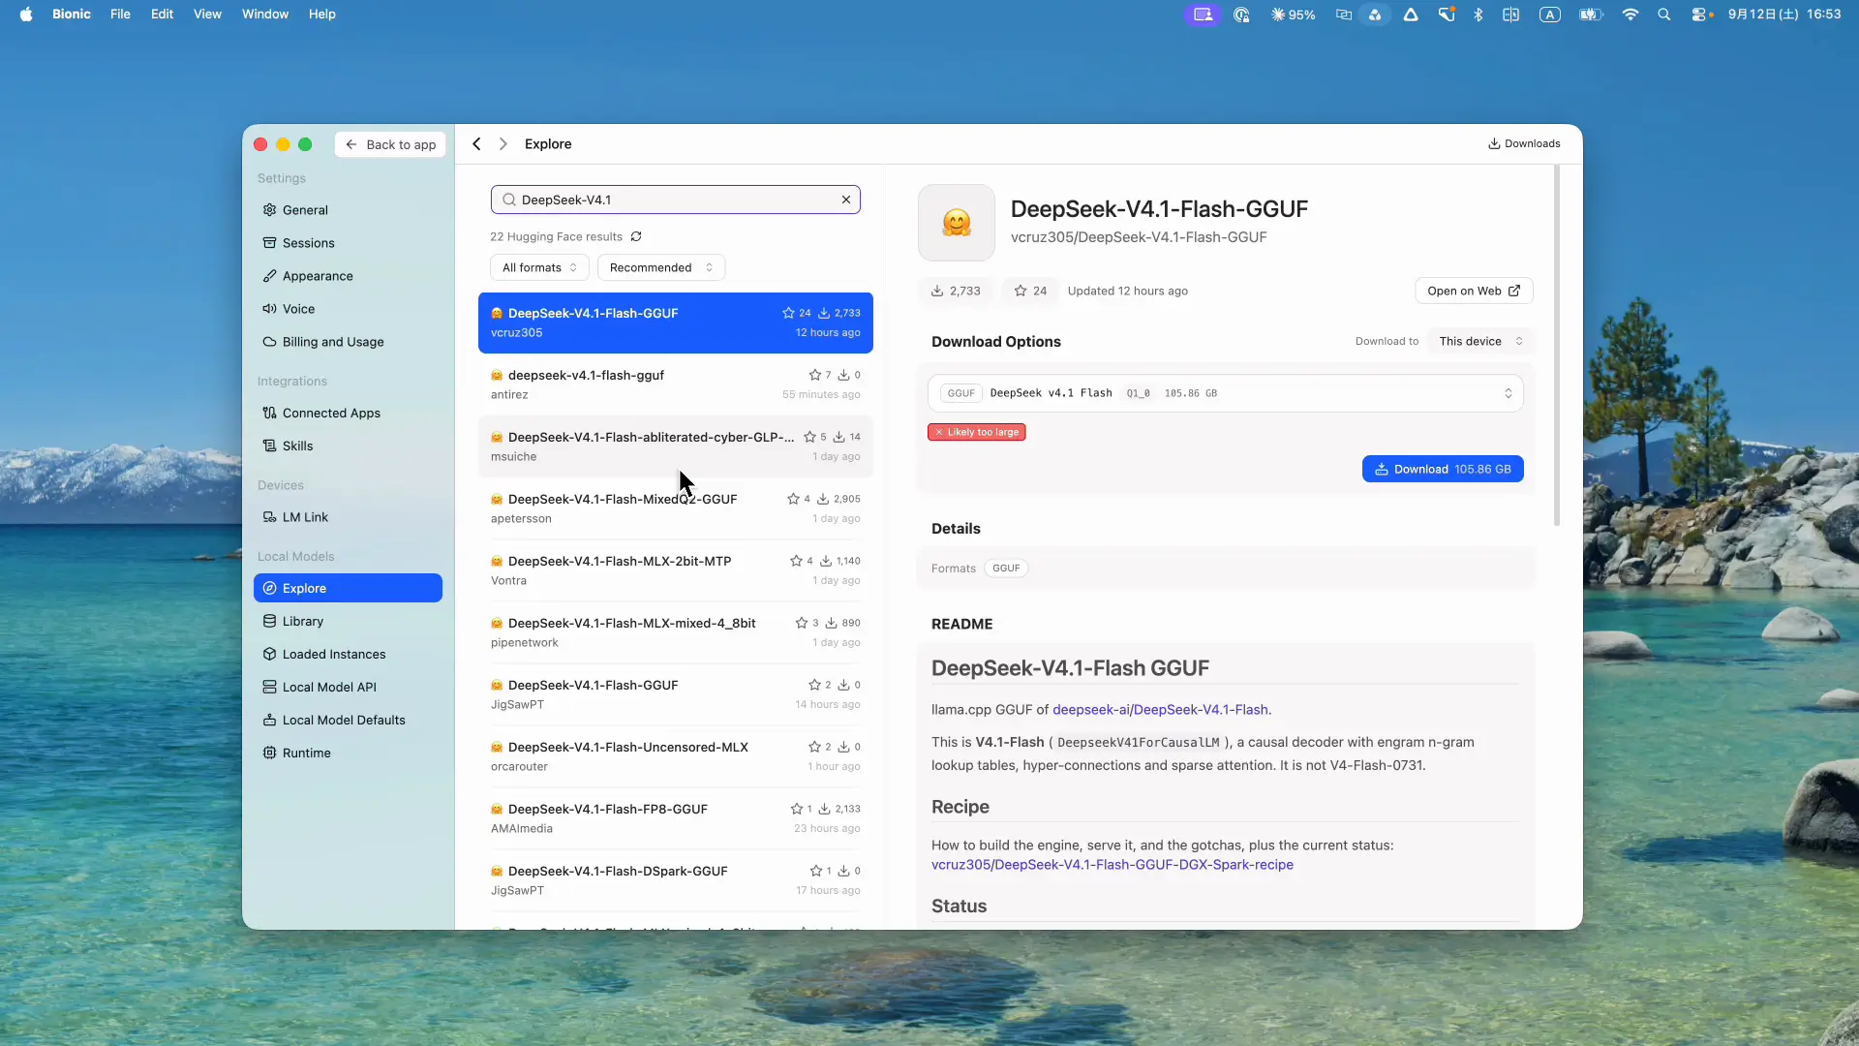Open Control Center icon in menu bar
The image size is (1859, 1046).
click(x=1701, y=15)
